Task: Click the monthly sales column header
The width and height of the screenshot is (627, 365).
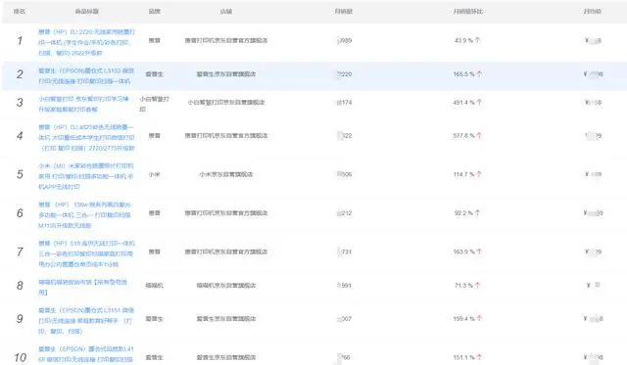Action: [x=344, y=11]
